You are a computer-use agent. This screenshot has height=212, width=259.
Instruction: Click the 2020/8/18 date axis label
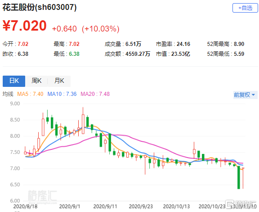25,207
